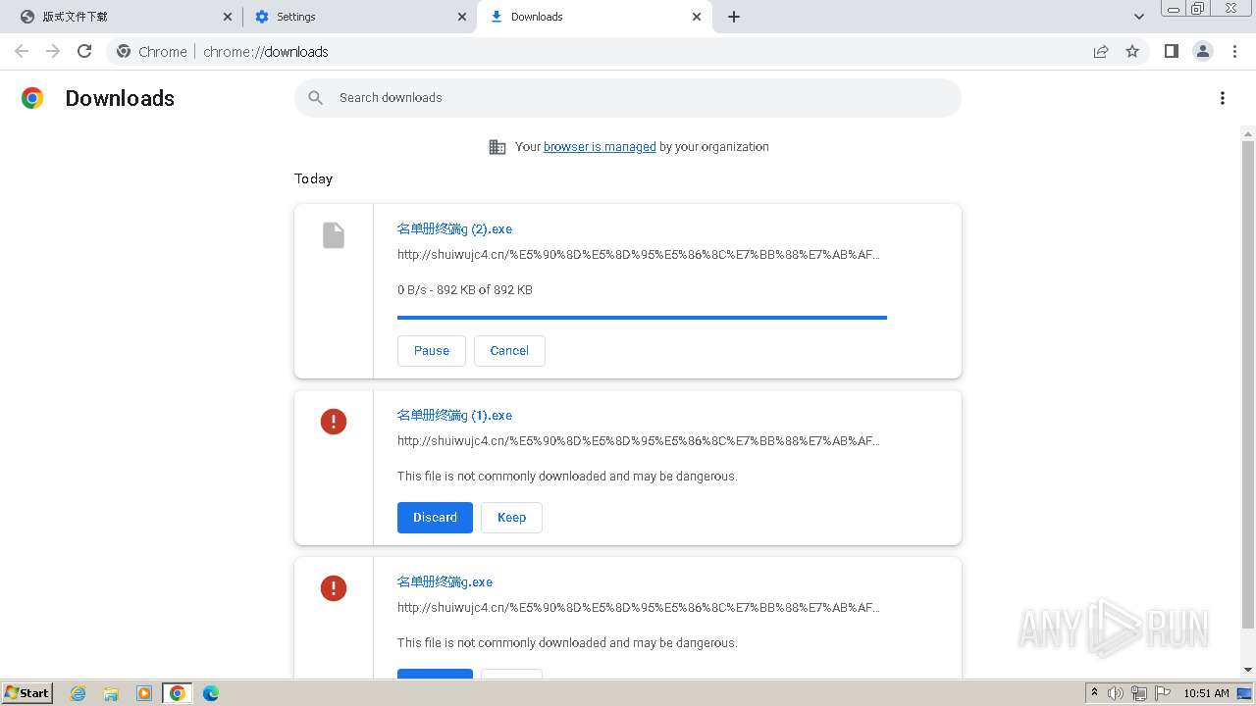Click file icon of 名单册终端g (2).exe
This screenshot has height=706, width=1256.
click(334, 235)
